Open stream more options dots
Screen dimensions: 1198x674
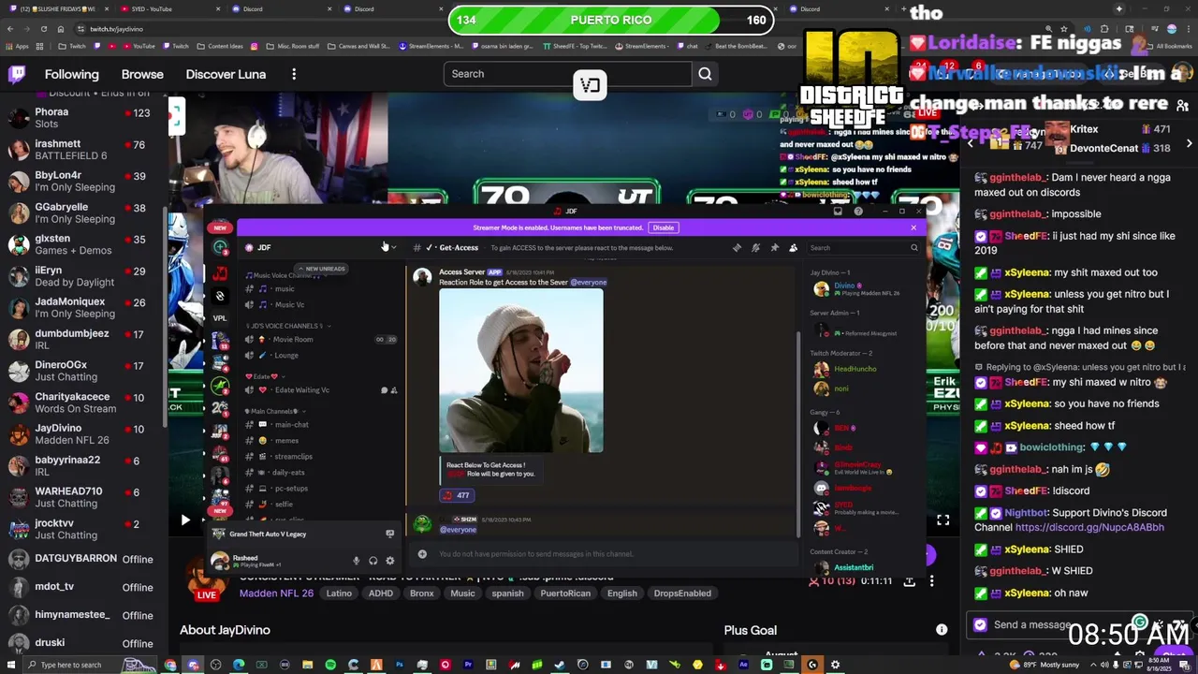[931, 581]
